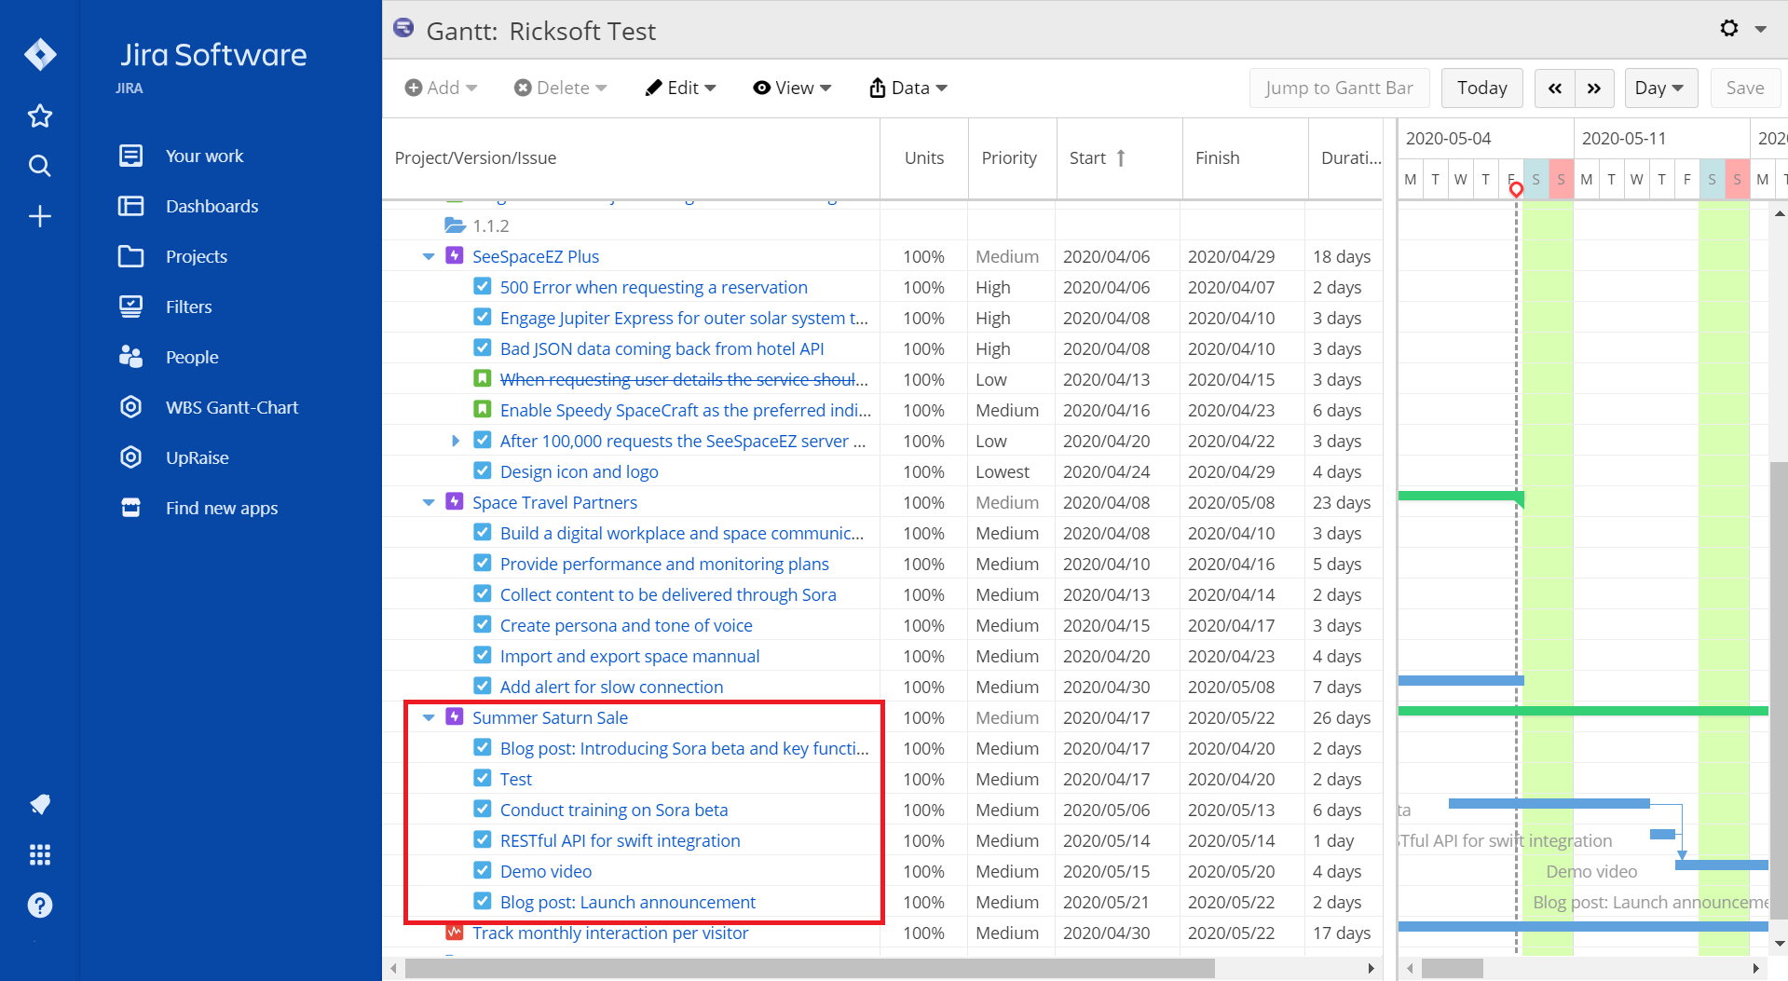The height and width of the screenshot is (981, 1788).
Task: Click the Gantt Ricksoft Test title icon
Action: (403, 28)
